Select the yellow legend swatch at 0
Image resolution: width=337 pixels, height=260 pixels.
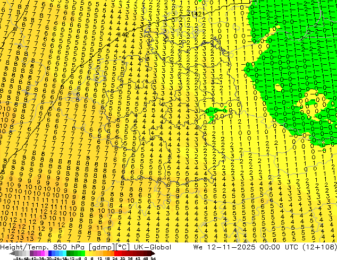[87, 253]
